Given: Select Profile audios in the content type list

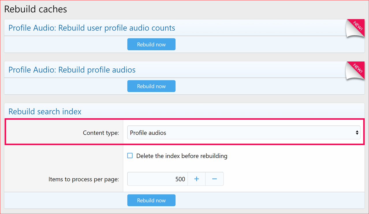Looking at the screenshot, I should [x=244, y=132].
